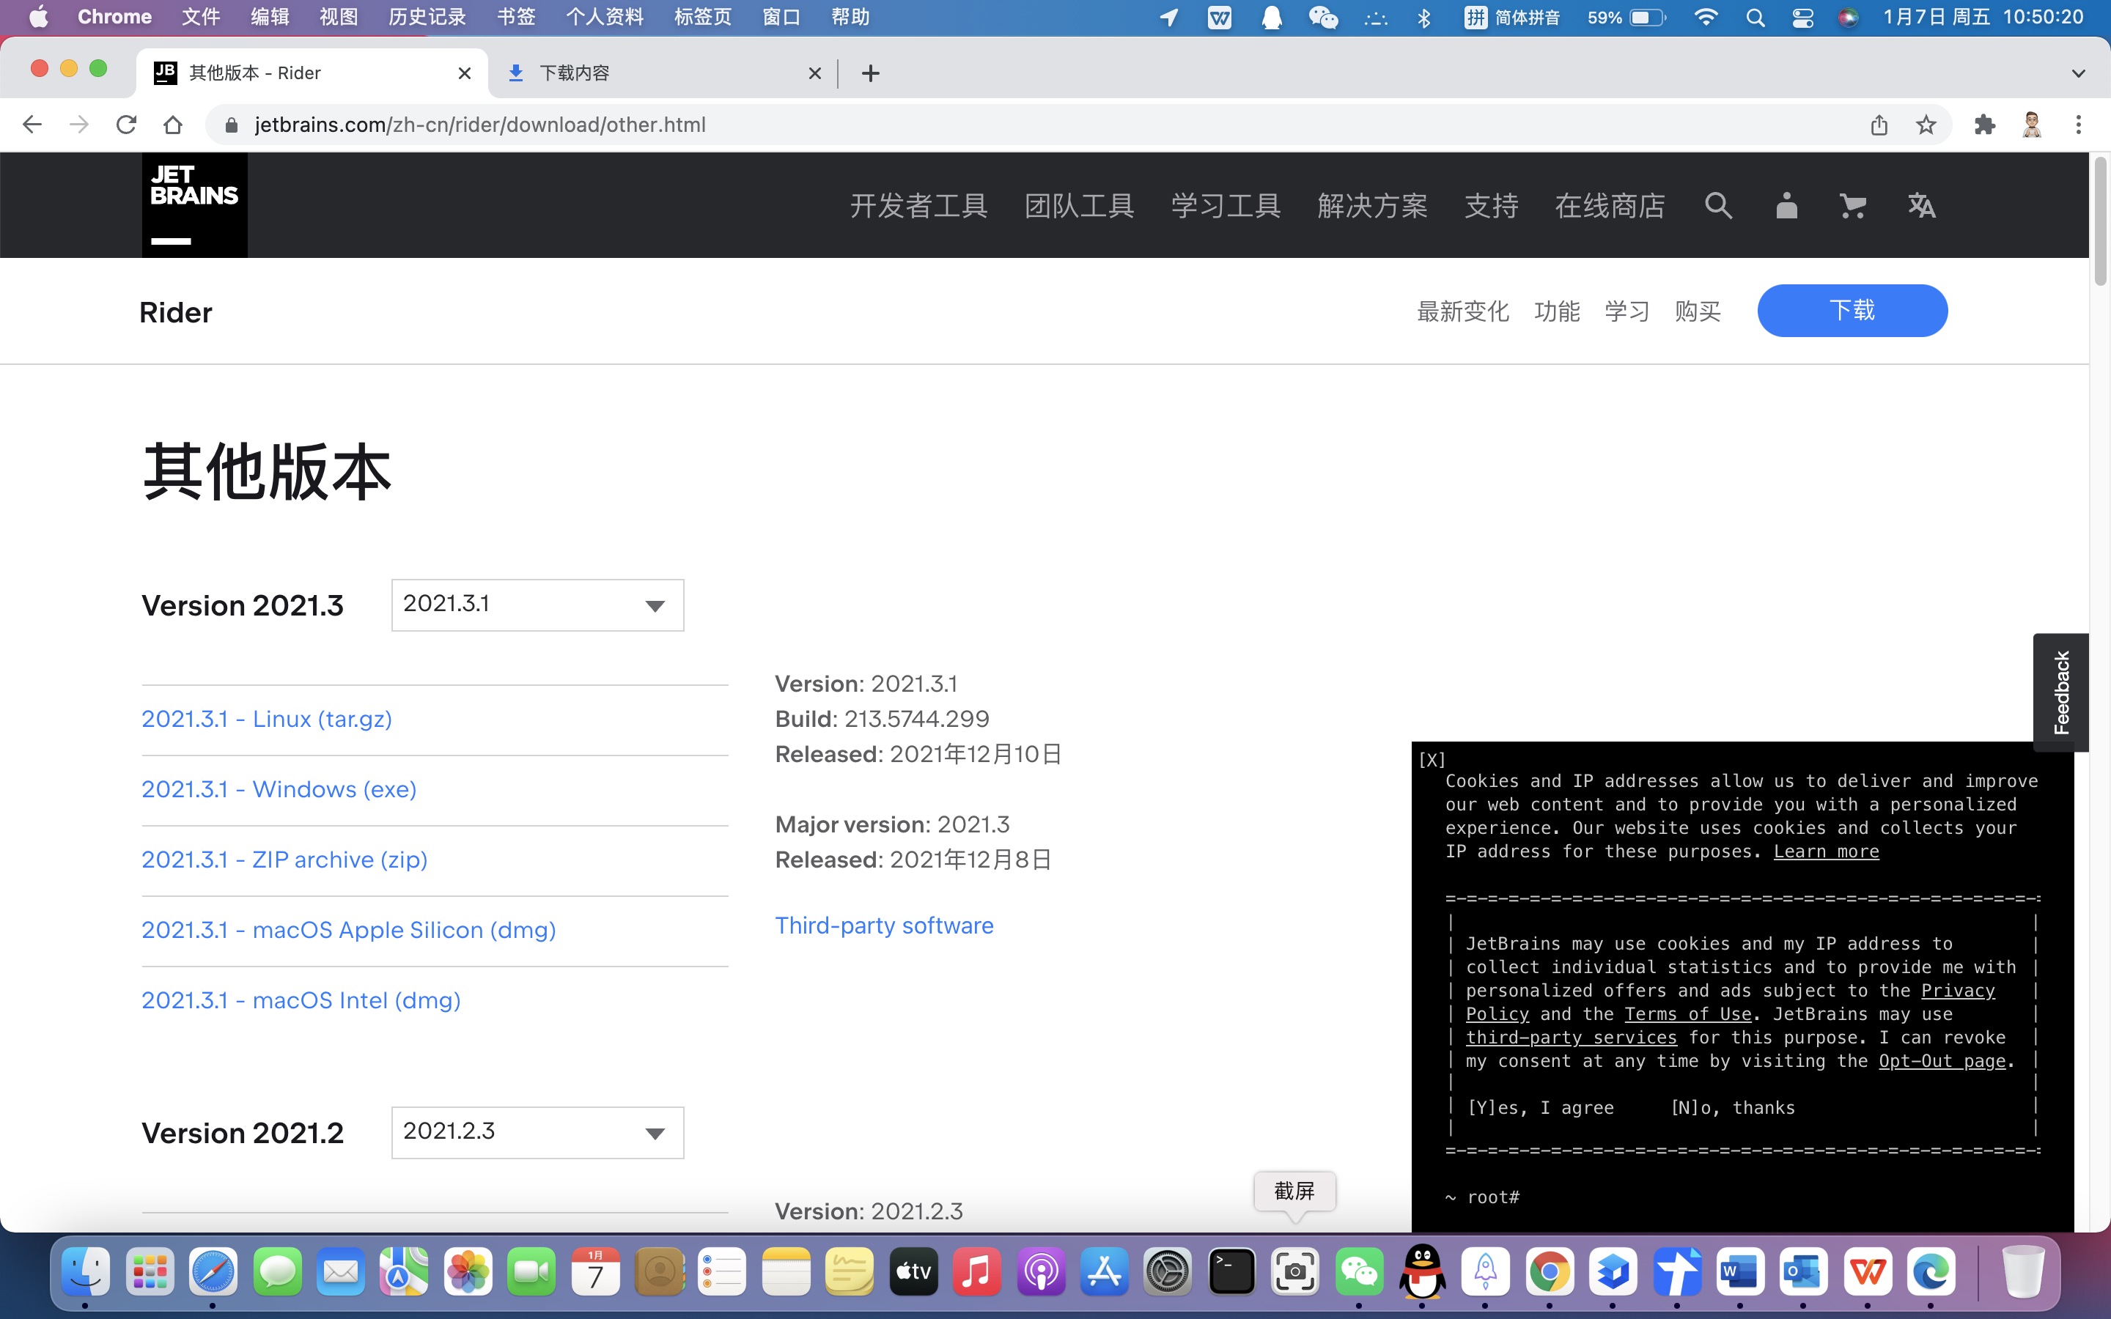Screen dimensions: 2111x1319
Task: Open the JetBrains site search icon
Action: click(1717, 206)
